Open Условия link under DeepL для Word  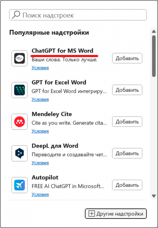40,163
